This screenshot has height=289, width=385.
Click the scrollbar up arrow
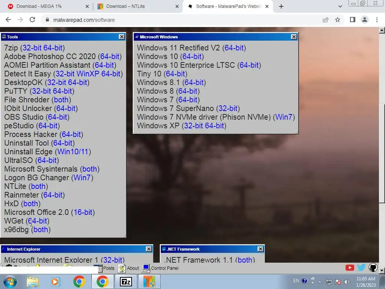pos(382,30)
